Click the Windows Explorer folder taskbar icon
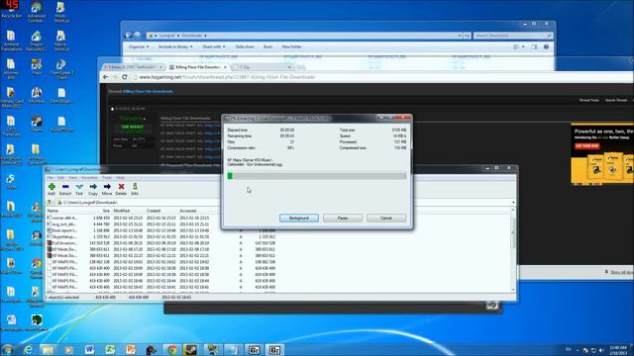The image size is (634, 356). coord(48,349)
